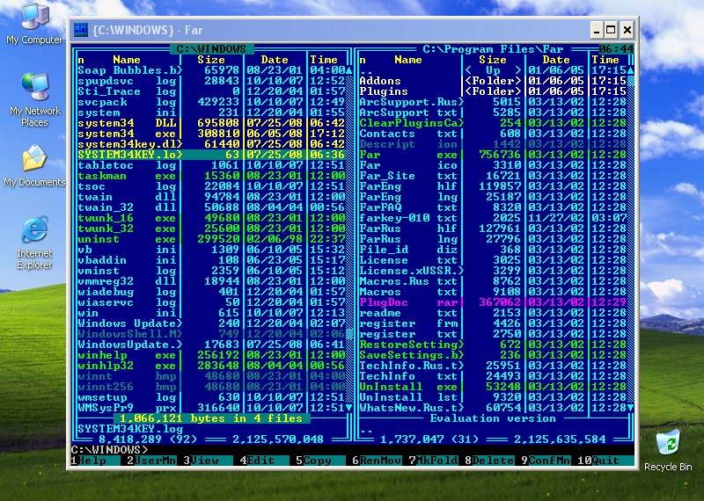Click left panel scrollbar down arrow
This screenshot has width=704, height=501.
pos(348,408)
